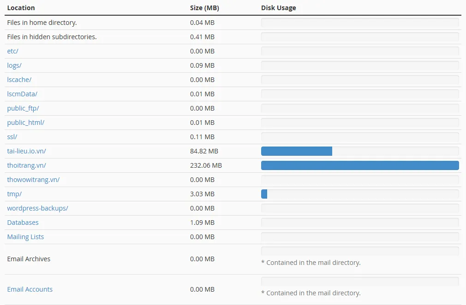This screenshot has height=305, width=466.
Task: Open the Email Accounts link
Action: coord(30,289)
